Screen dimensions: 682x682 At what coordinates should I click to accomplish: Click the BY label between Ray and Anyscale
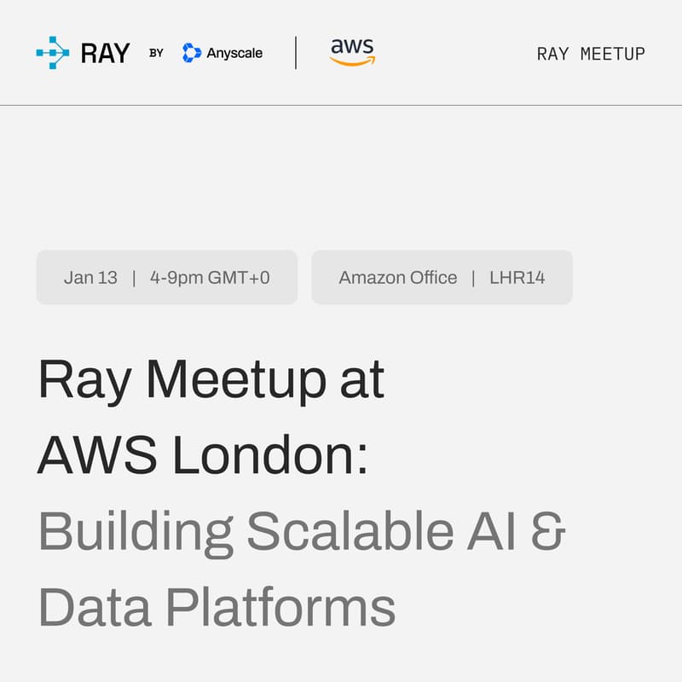[154, 53]
